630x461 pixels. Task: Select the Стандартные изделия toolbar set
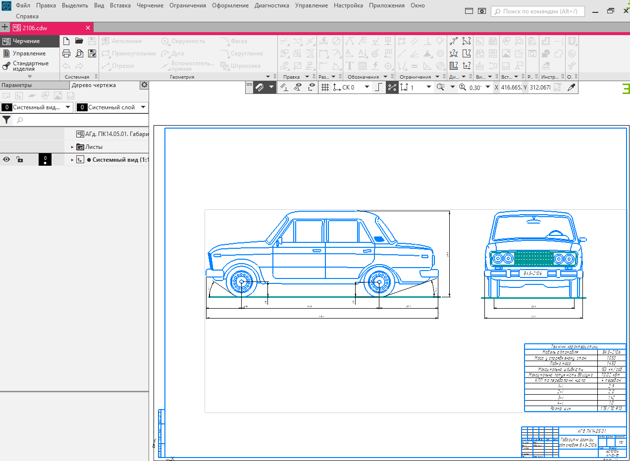tap(30, 66)
